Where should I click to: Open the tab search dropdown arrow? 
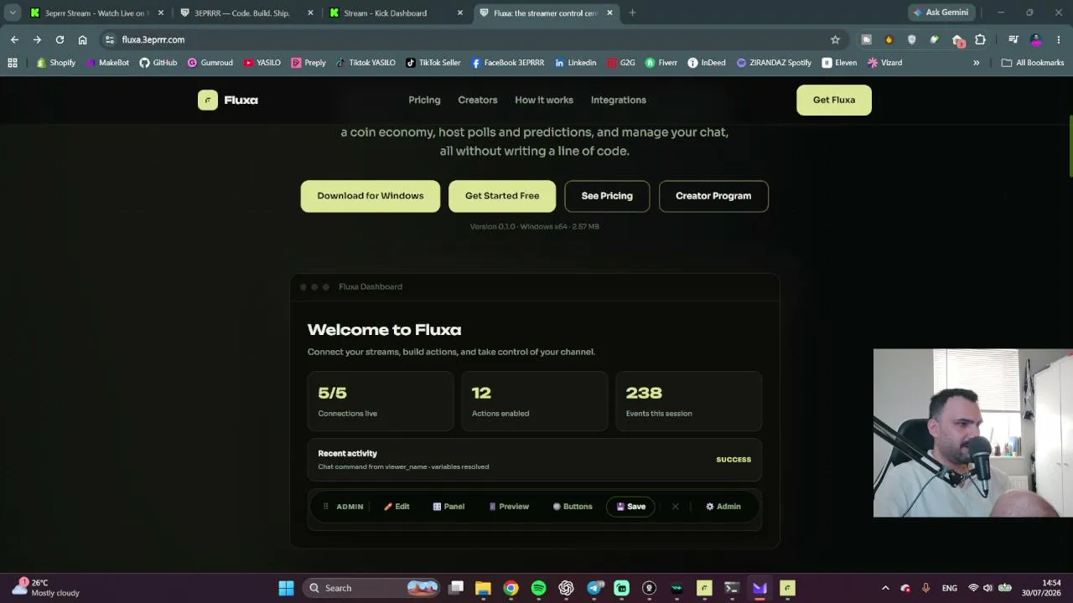(13, 13)
